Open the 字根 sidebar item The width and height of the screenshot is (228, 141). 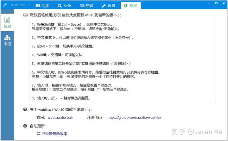pos(7,40)
